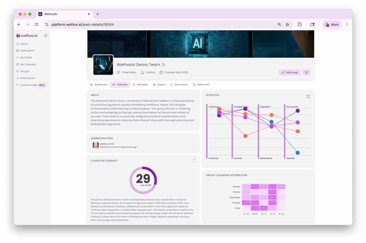
Task: Go to My Profile
Action: tap(26, 57)
